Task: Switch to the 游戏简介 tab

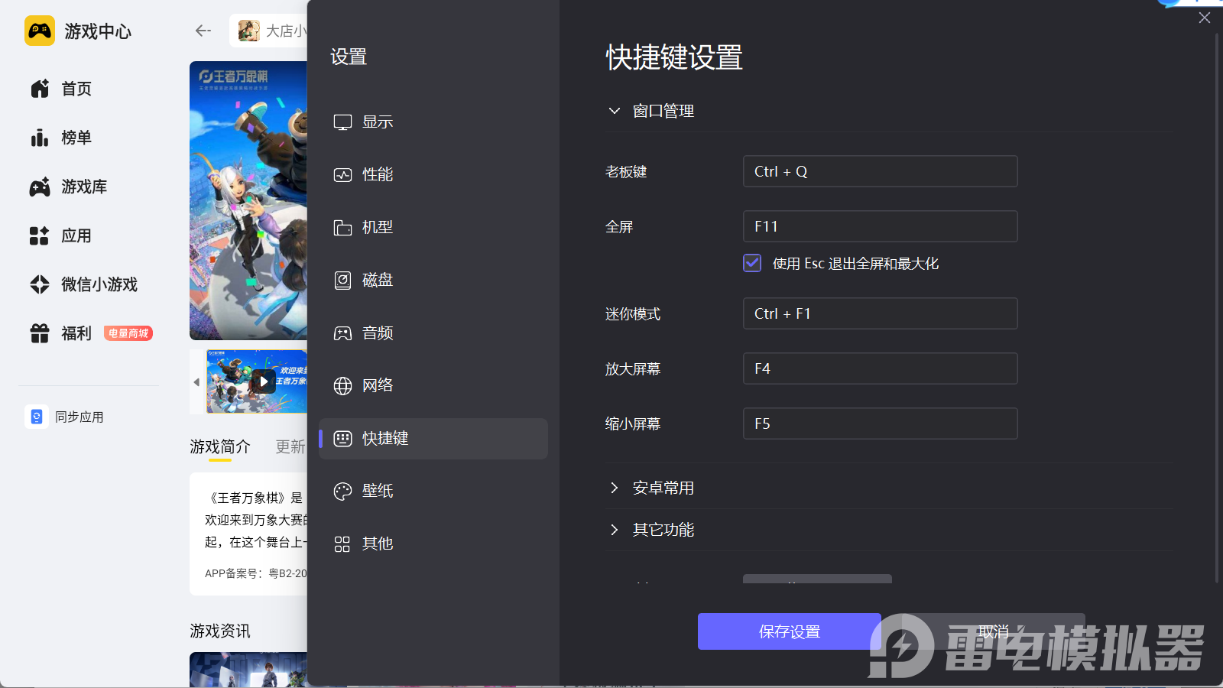Action: 220,446
